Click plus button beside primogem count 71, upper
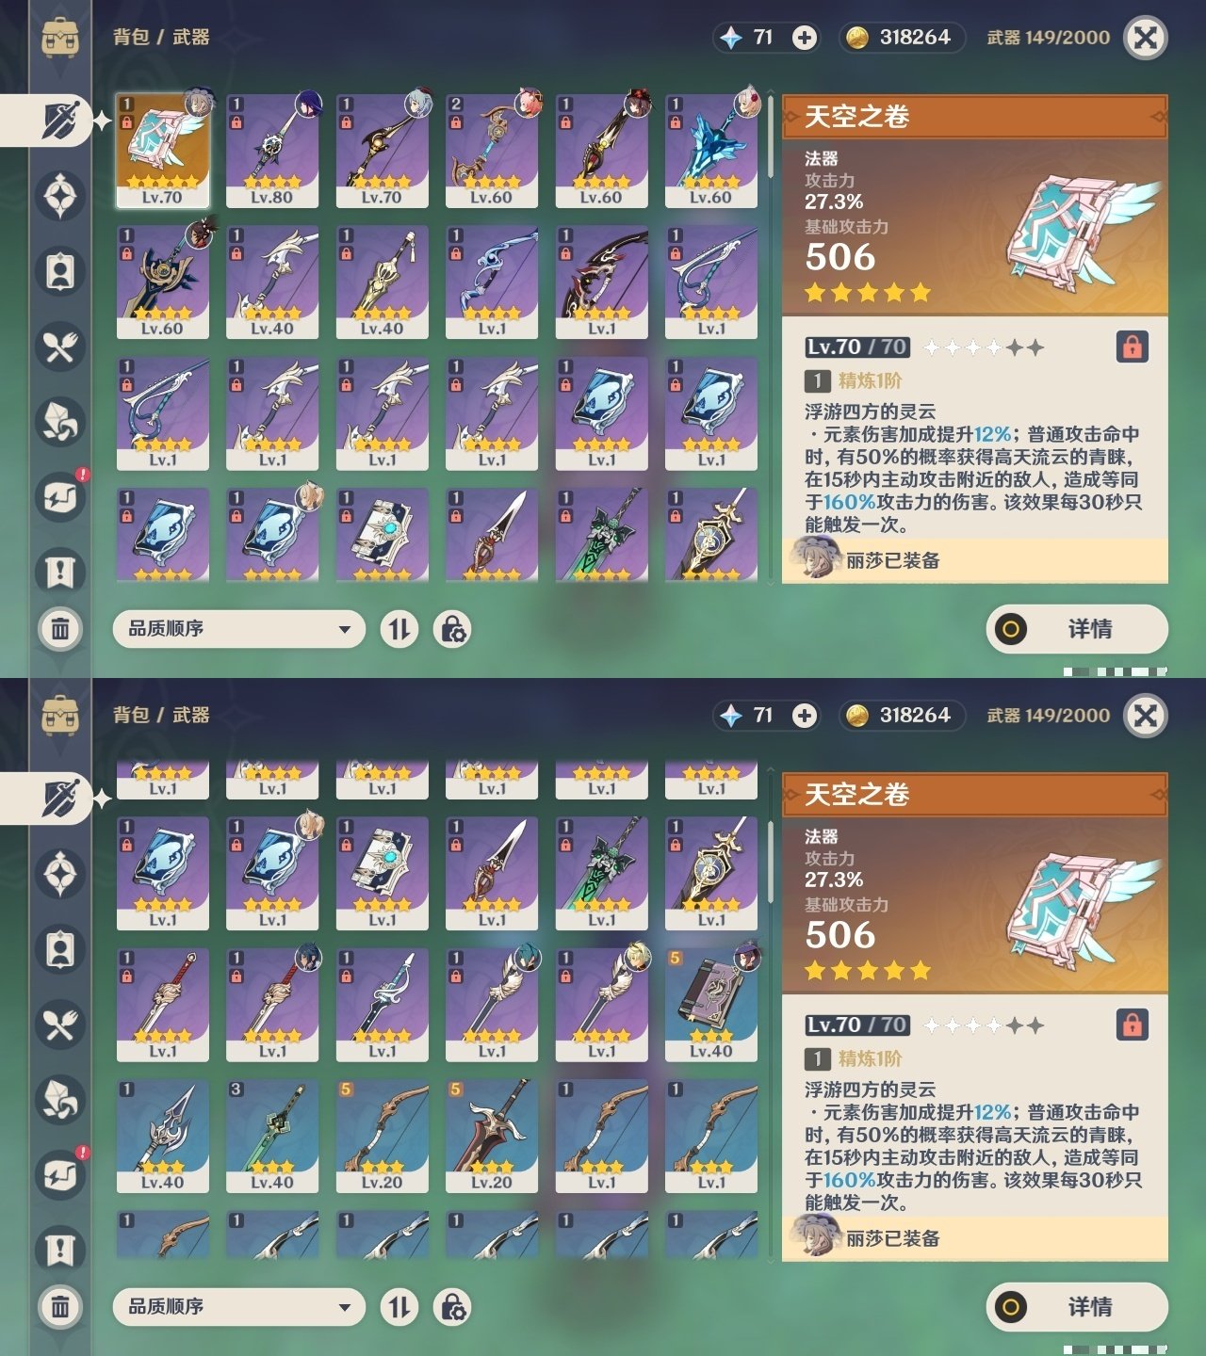The width and height of the screenshot is (1206, 1356). click(804, 38)
